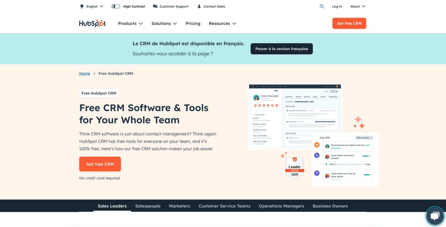Click the CRM contact record screenshot
Viewport: 446px width, 227px height.
point(295,116)
